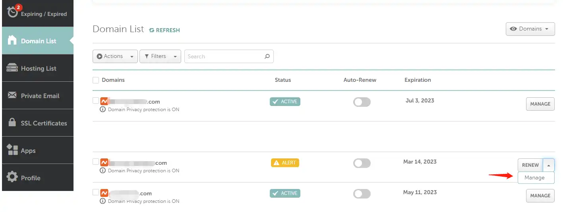
Task: Collapse the arrow dropdown beside Renew
Action: 549,165
